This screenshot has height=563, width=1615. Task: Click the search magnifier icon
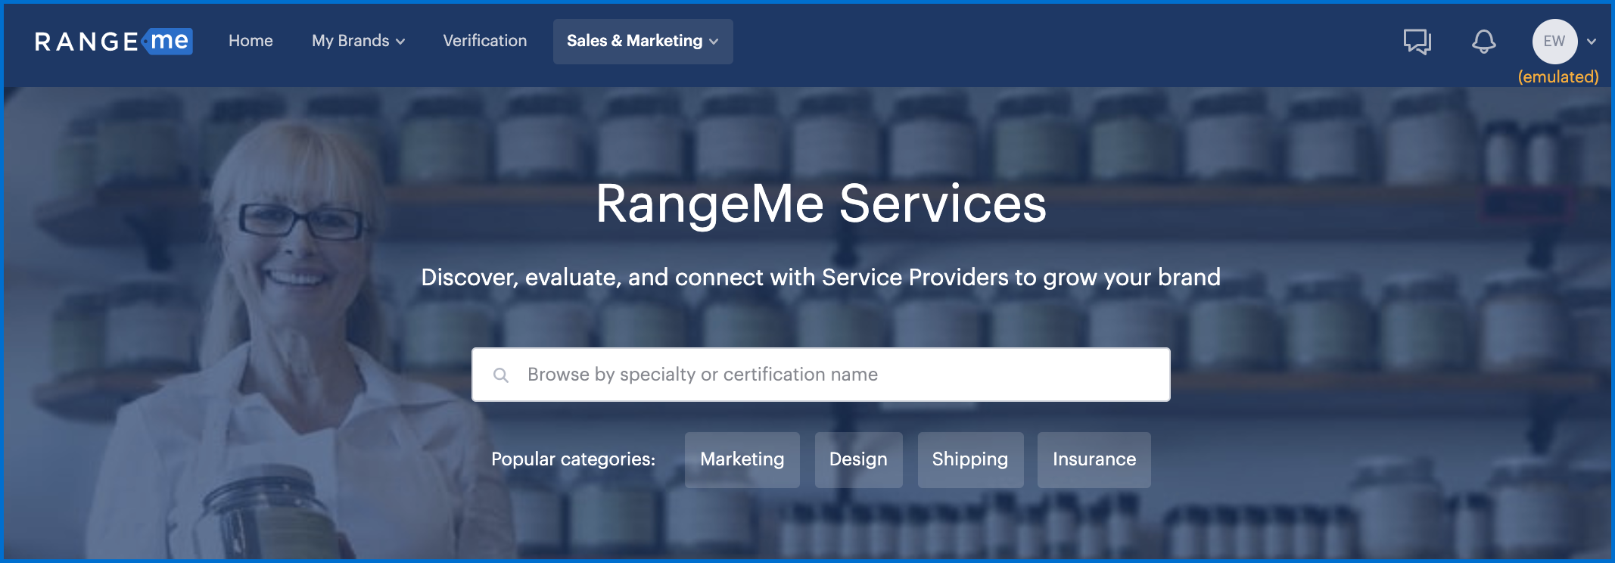click(x=500, y=375)
